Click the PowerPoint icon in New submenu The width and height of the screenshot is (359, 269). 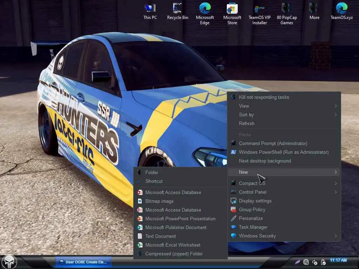tap(140, 219)
